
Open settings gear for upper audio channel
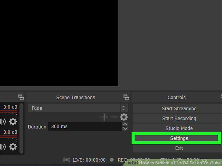click(13, 122)
